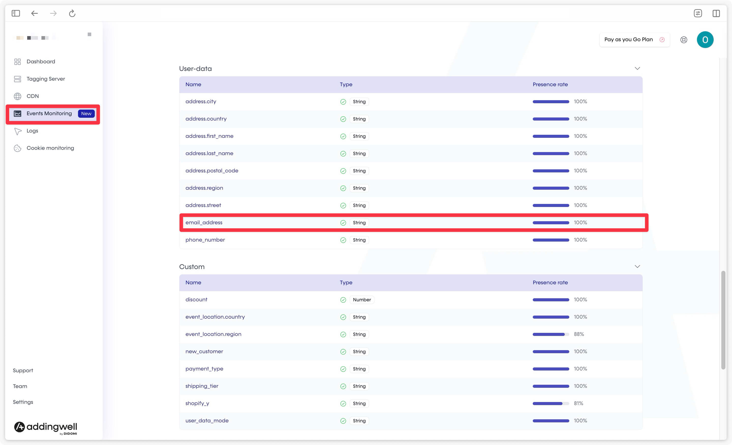Click the Pay as you Go Plan button
This screenshot has width=732, height=445.
634,39
